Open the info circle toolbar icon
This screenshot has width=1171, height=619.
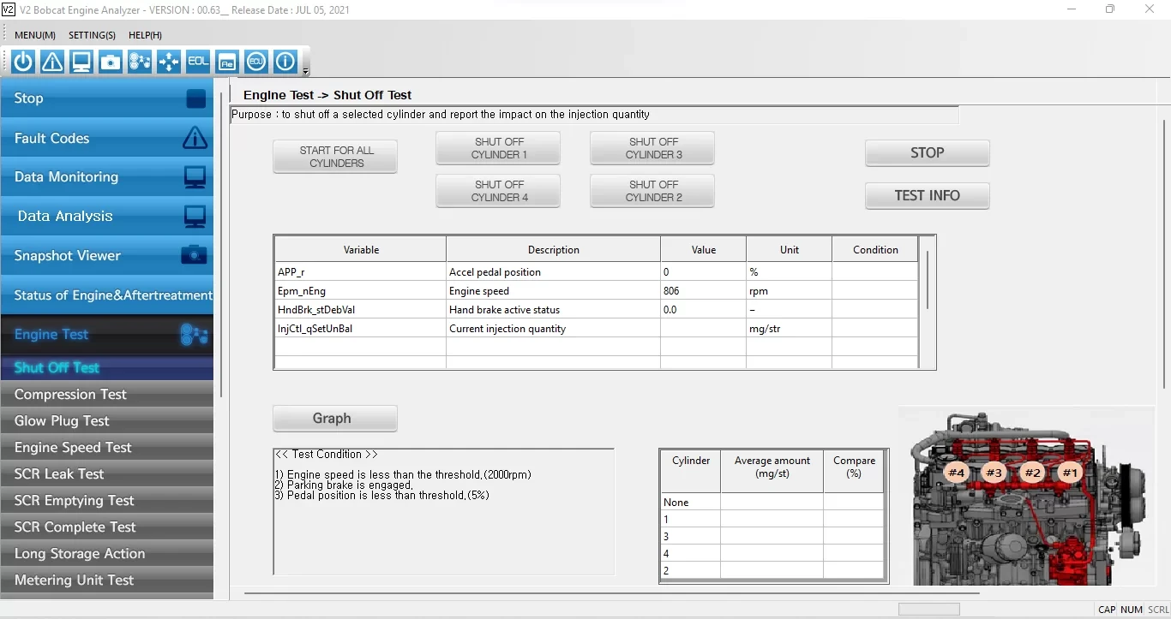[285, 62]
